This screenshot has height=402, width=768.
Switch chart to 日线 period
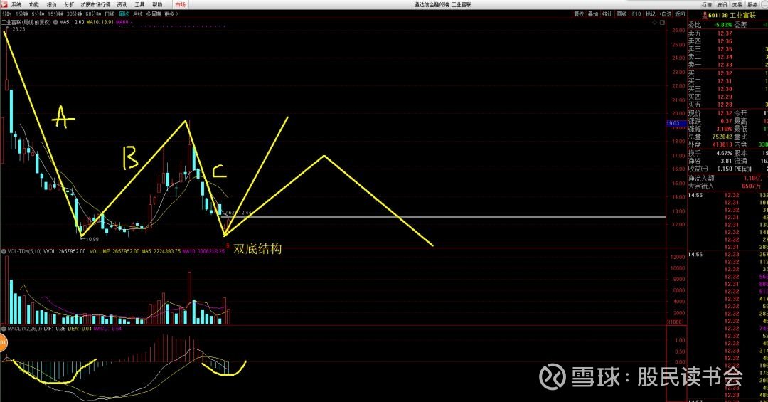point(110,14)
